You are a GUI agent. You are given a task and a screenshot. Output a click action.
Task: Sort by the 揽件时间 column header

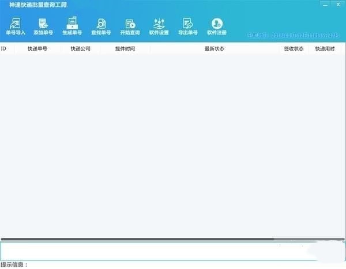click(x=125, y=49)
